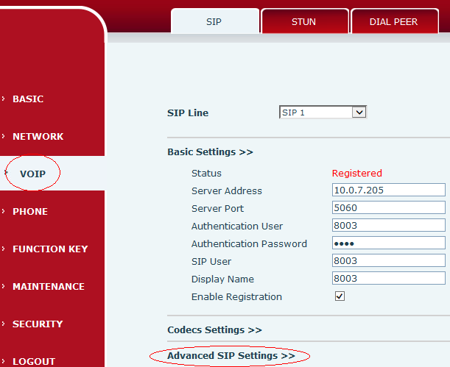Image resolution: width=450 pixels, height=367 pixels.
Task: Uncheck the Enable Registration checkbox
Action: pyautogui.click(x=340, y=296)
